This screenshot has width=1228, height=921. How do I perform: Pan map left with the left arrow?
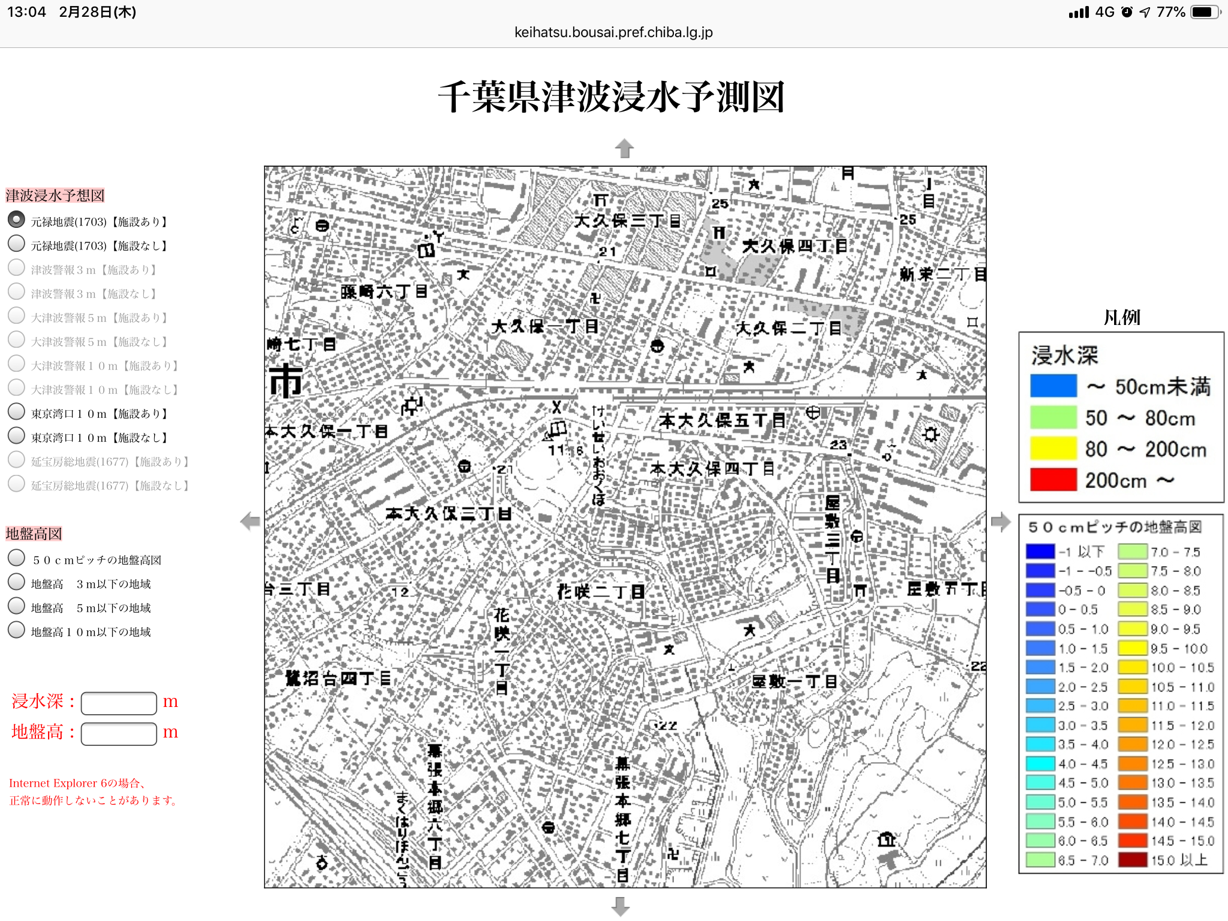(250, 521)
